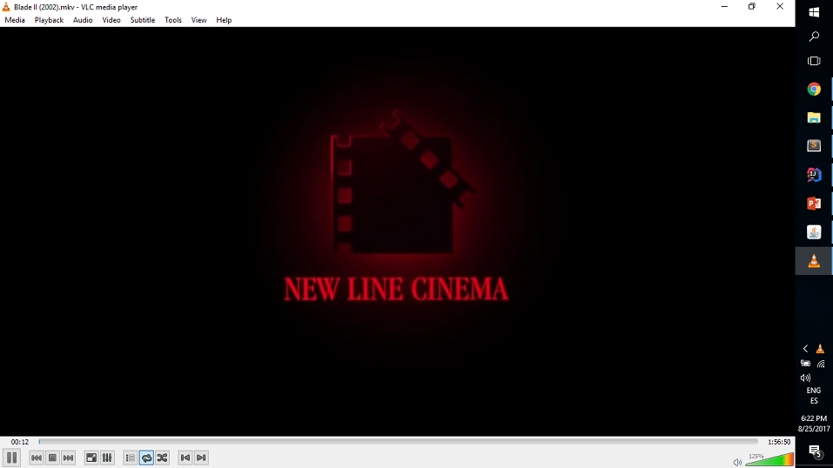Screen dimensions: 833x468
Task: Skip to the next media item
Action: [x=68, y=458]
